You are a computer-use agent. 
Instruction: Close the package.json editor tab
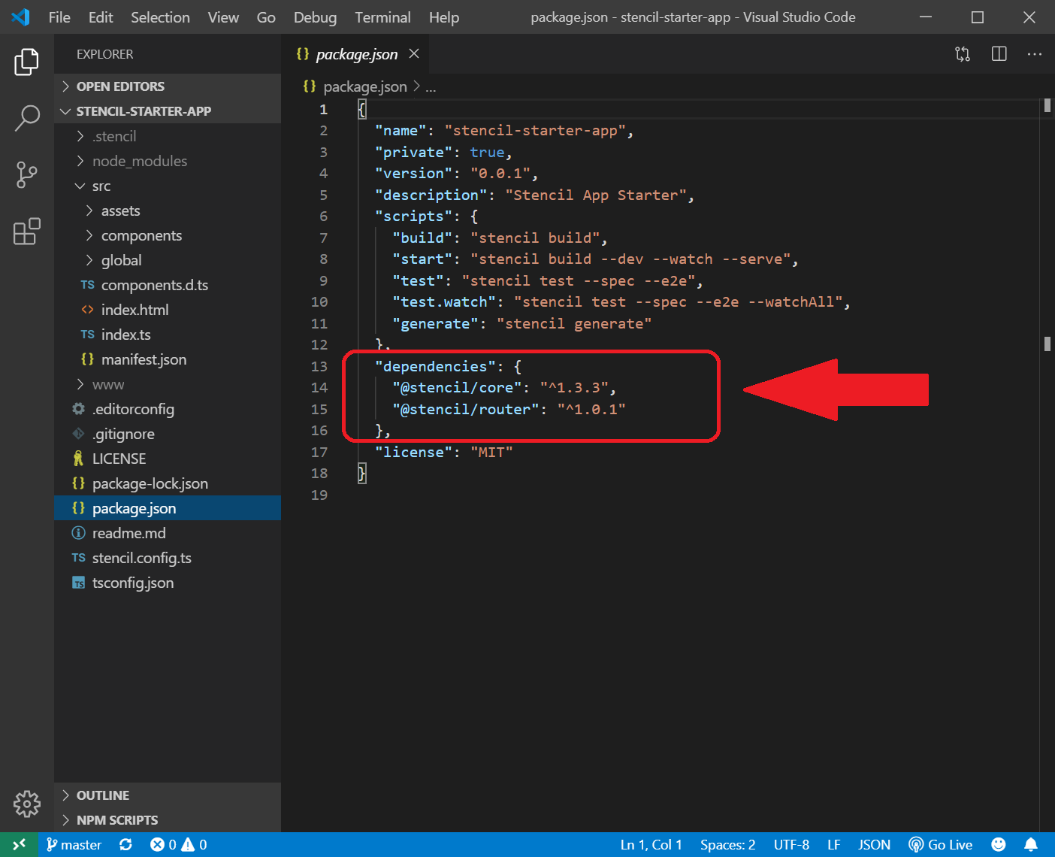tap(414, 54)
